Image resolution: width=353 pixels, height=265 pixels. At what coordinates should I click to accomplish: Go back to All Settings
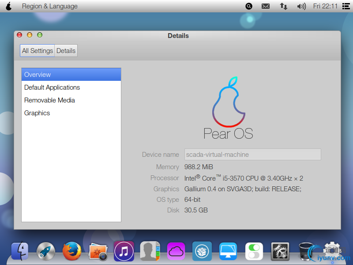(x=38, y=51)
